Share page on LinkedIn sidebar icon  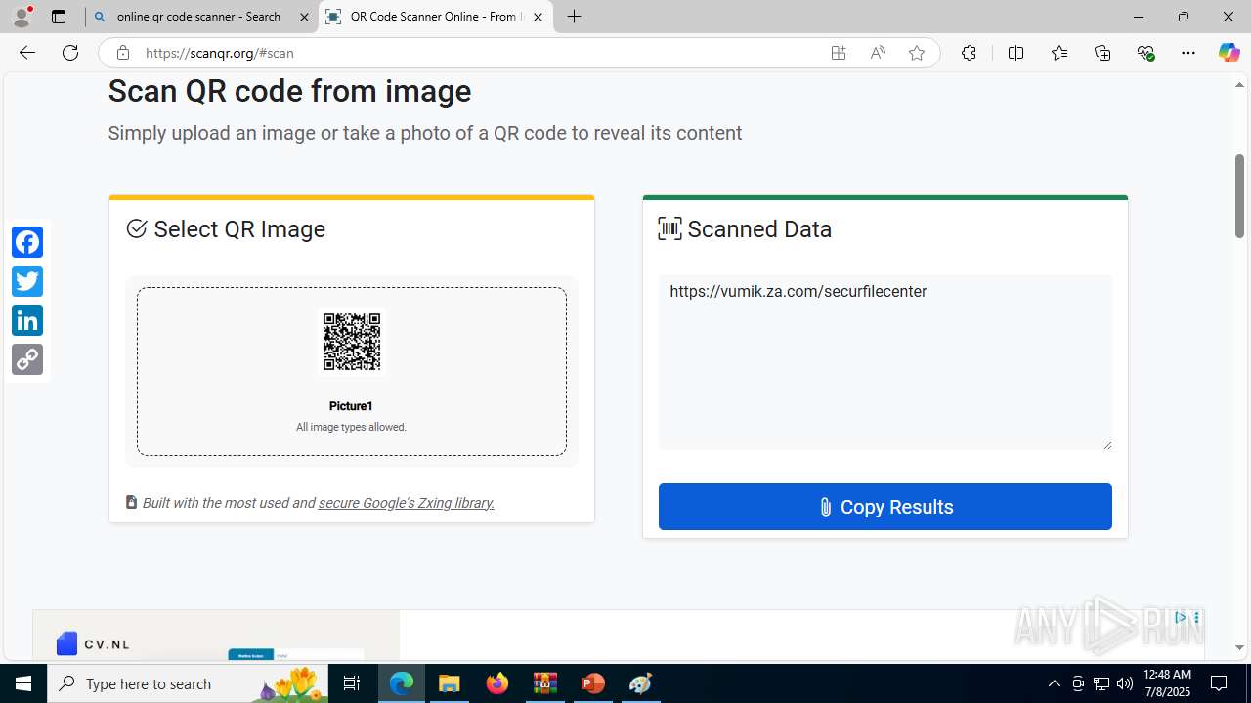pyautogui.click(x=27, y=320)
